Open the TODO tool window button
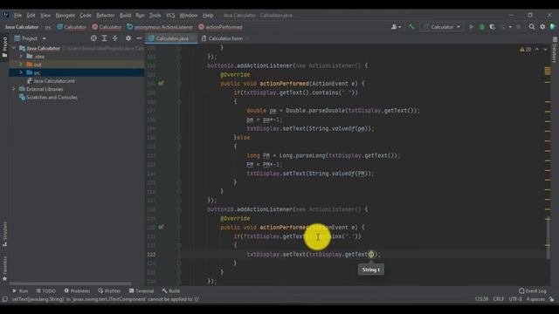The width and height of the screenshot is (559, 314). [x=46, y=290]
